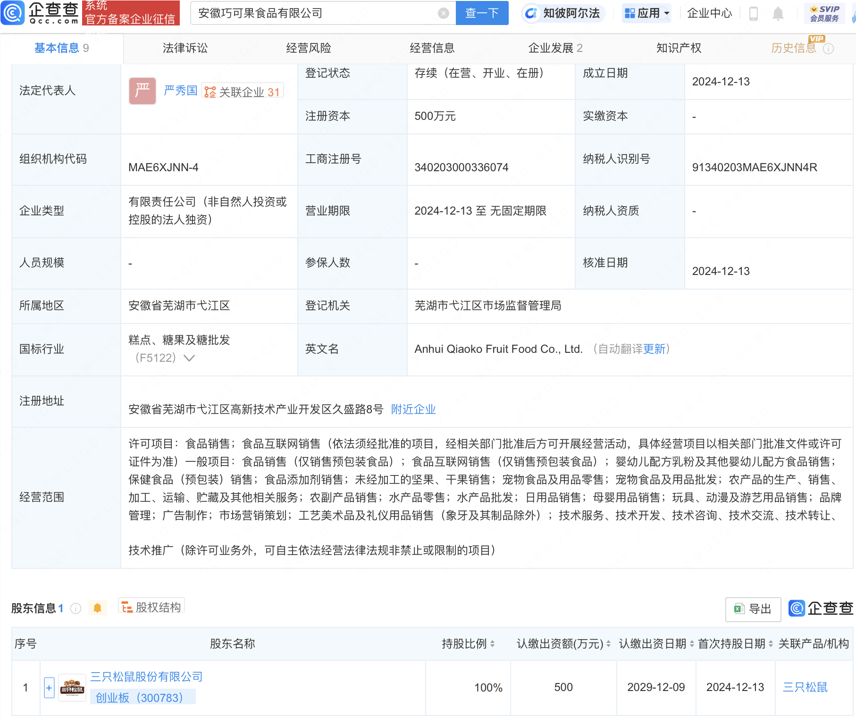Open the 经营信息 tab
The height and width of the screenshot is (716, 856).
click(432, 48)
